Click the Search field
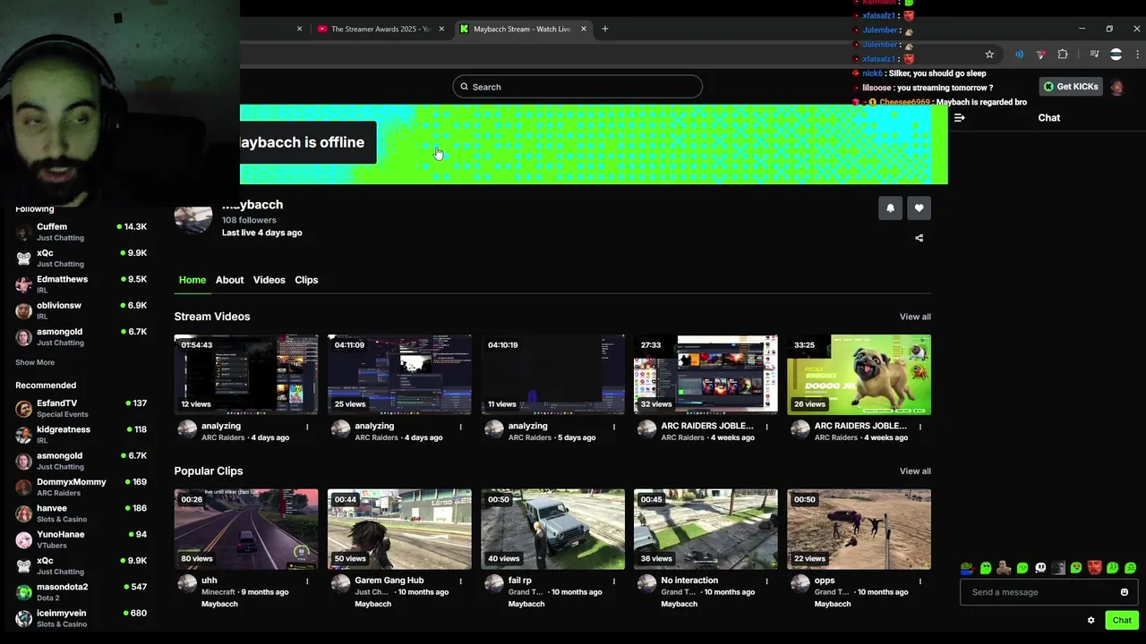Image resolution: width=1146 pixels, height=644 pixels. 577,87
